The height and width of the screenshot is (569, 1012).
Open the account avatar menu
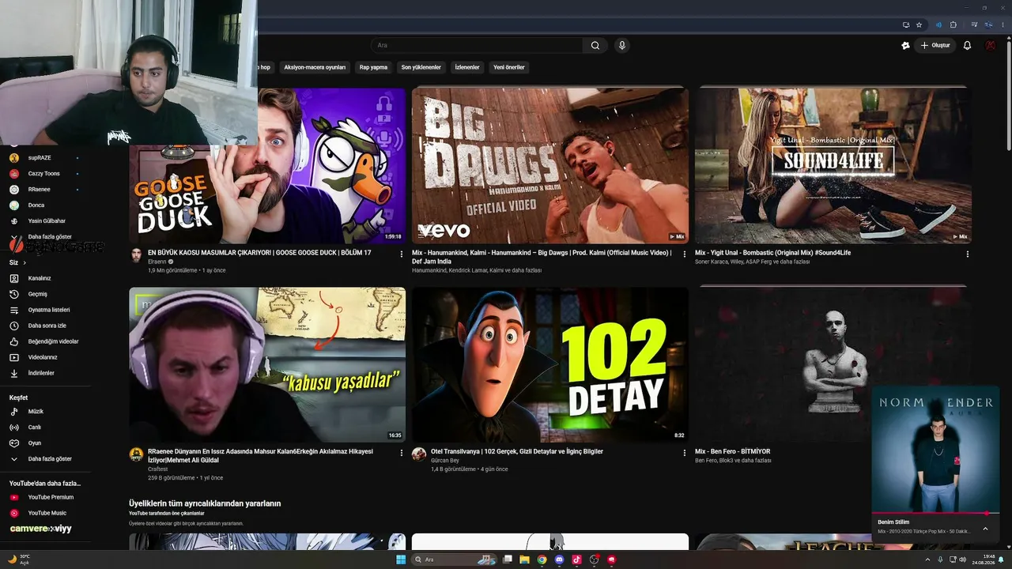point(991,46)
